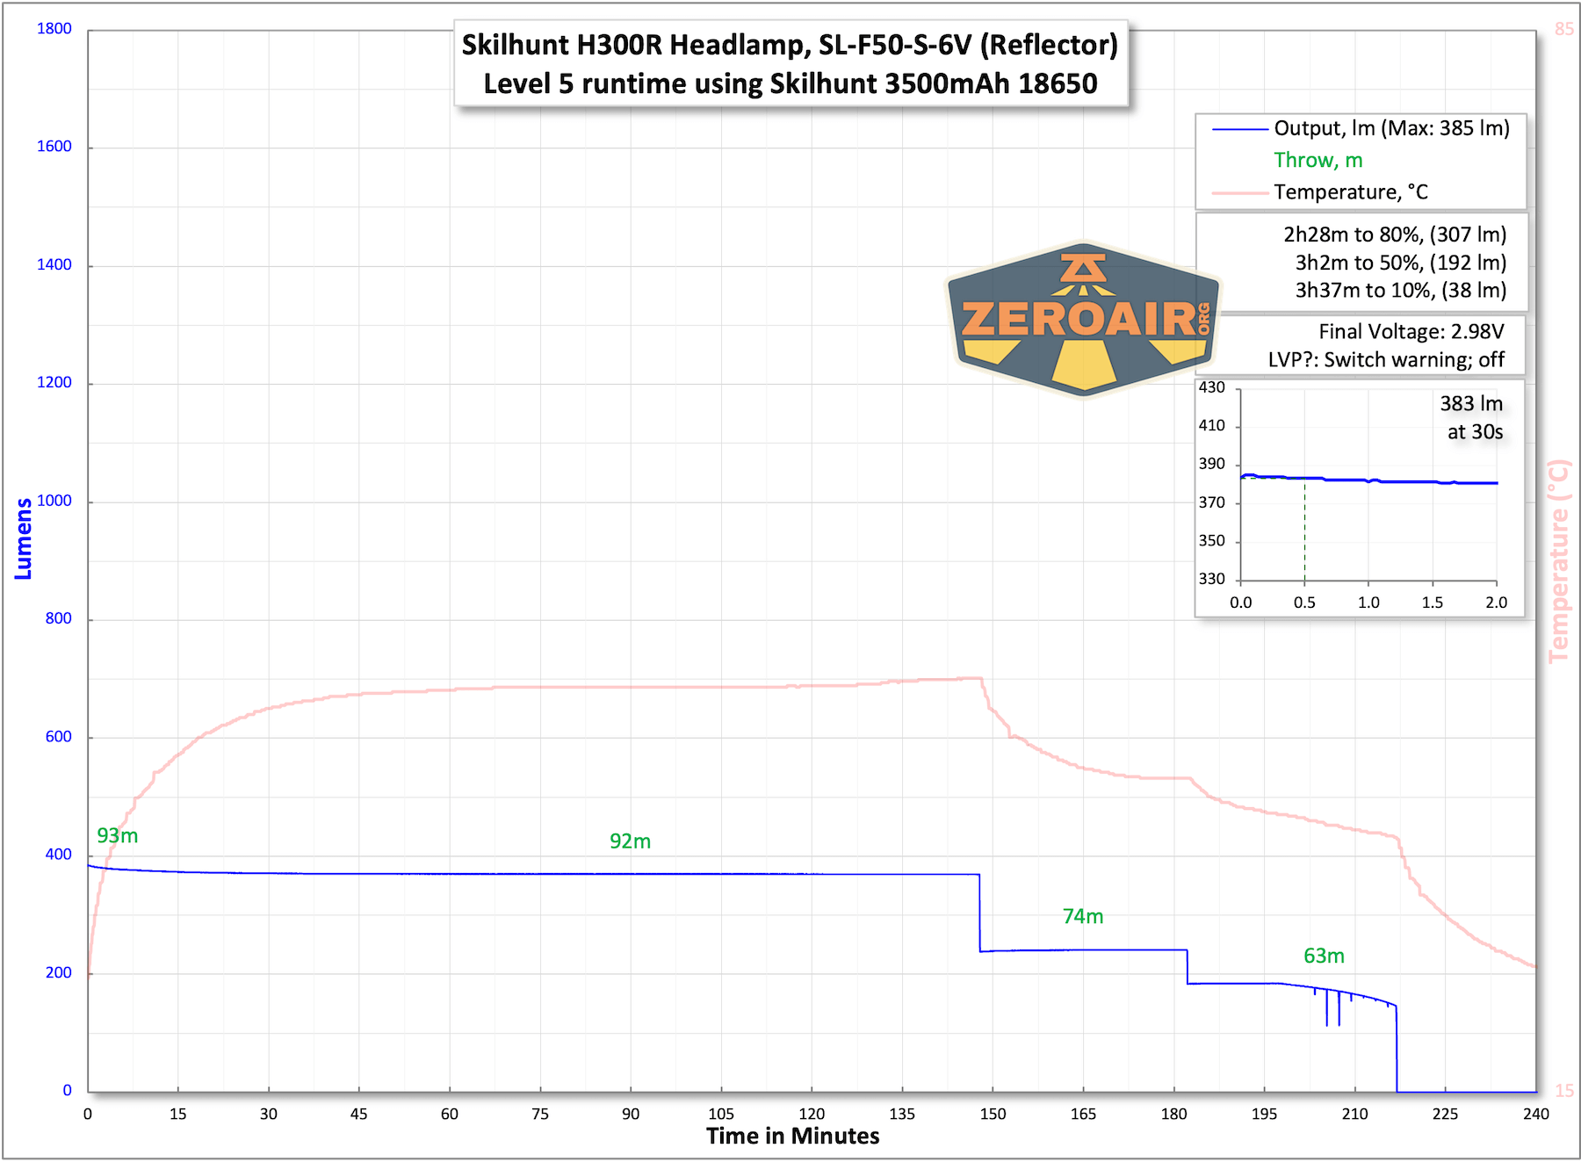Click the Time in Minutes axis label

point(790,1136)
